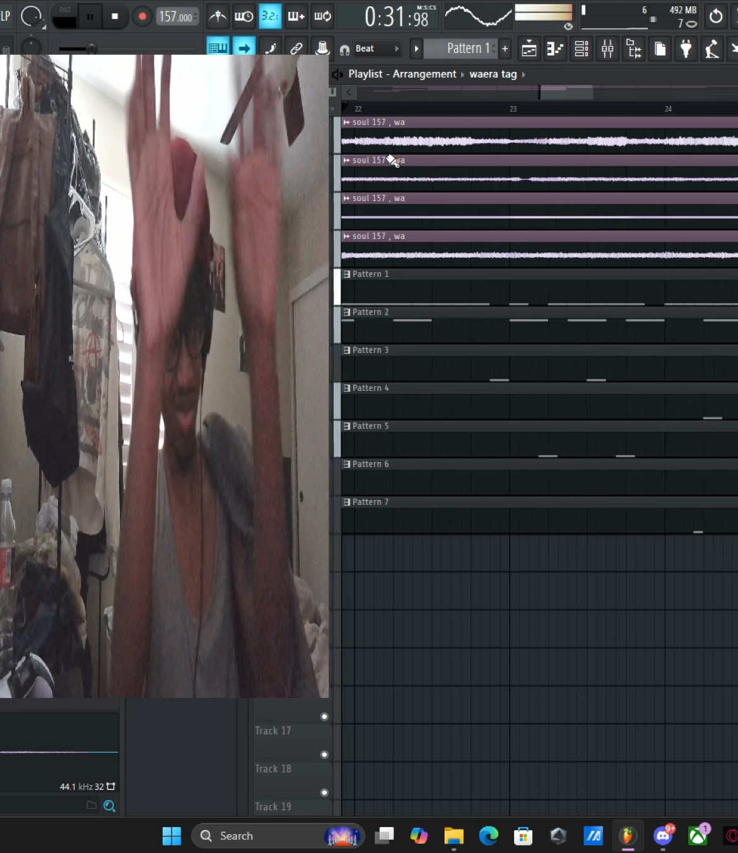This screenshot has height=853, width=738.
Task: Click the Pattern 1 clip menu icon
Action: (x=346, y=274)
